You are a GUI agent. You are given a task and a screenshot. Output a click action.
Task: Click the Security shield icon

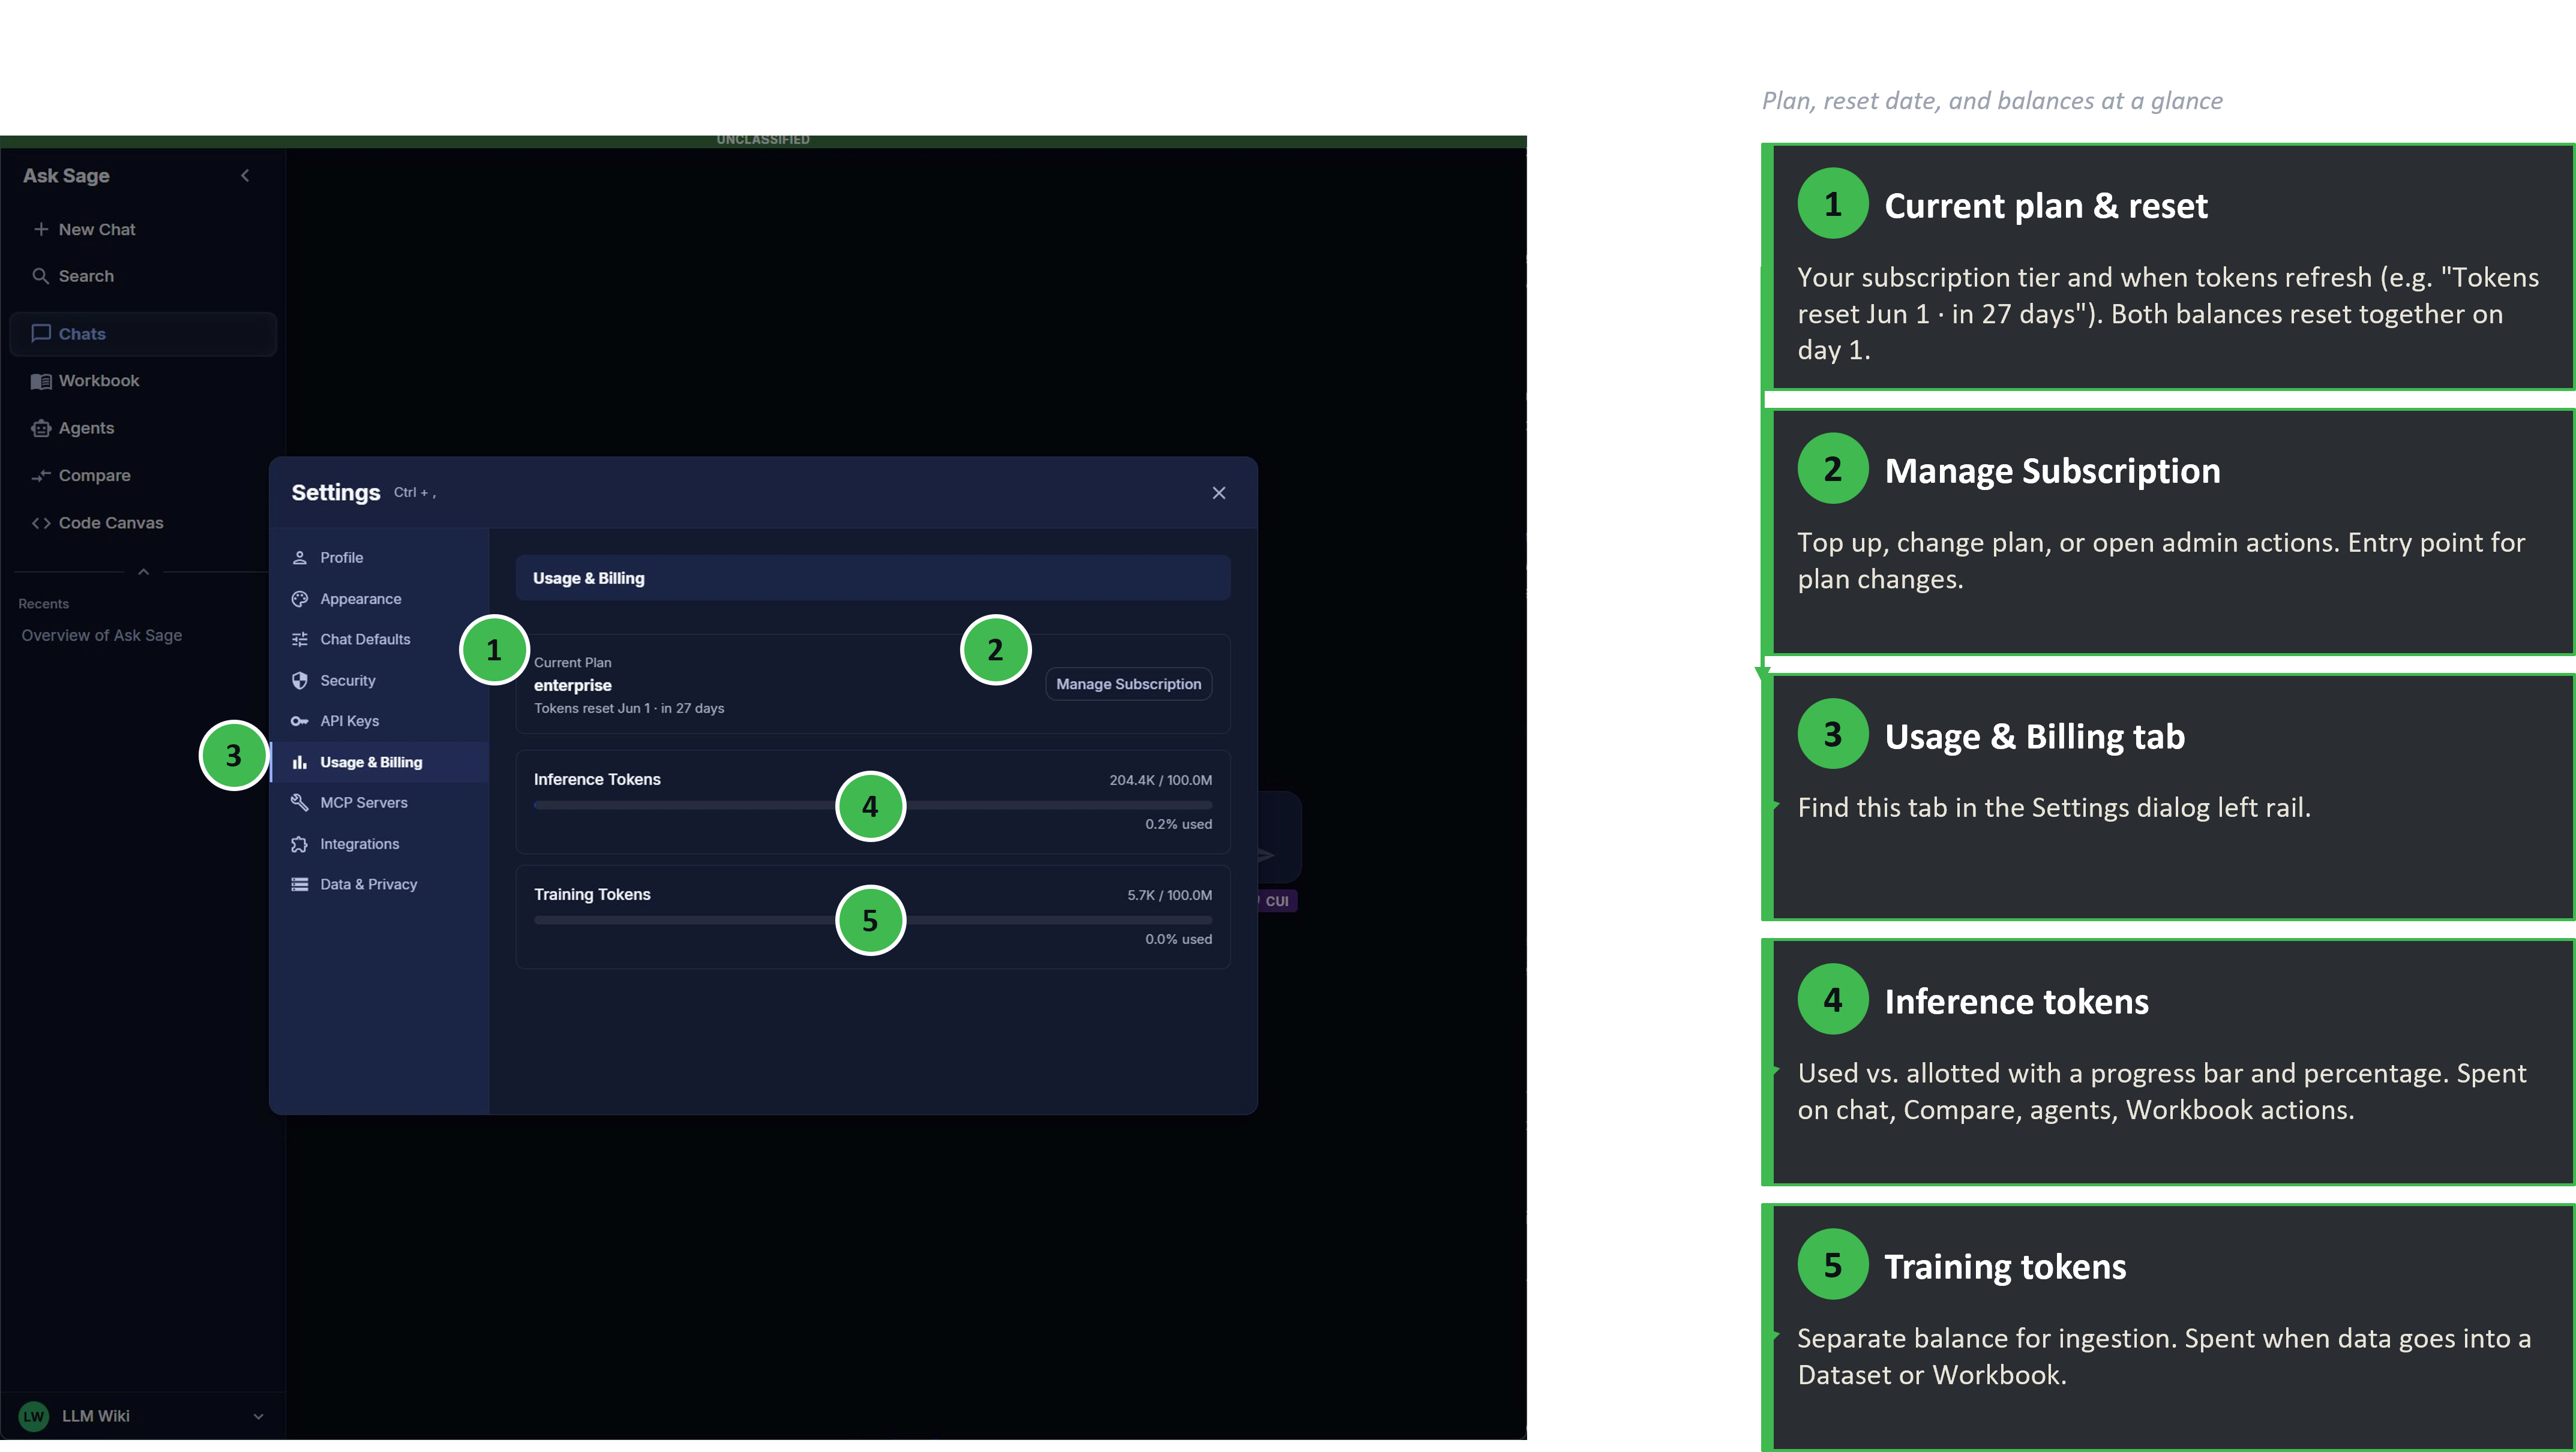[299, 681]
